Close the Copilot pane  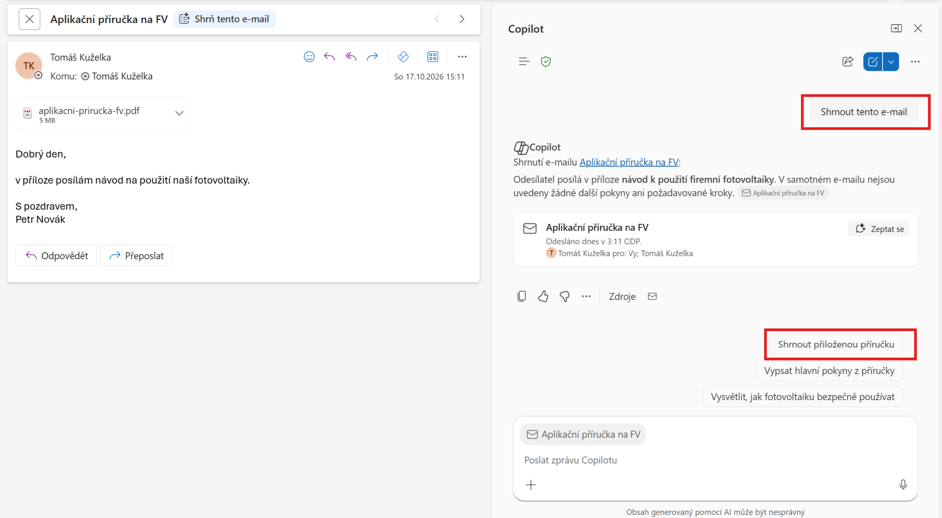(918, 28)
